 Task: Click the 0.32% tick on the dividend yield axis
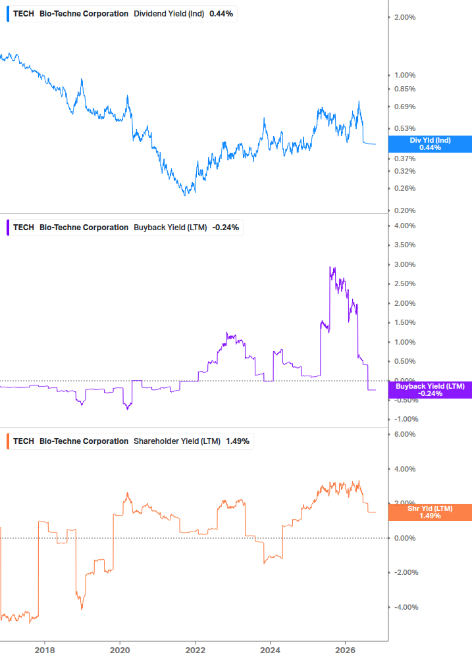click(x=405, y=171)
